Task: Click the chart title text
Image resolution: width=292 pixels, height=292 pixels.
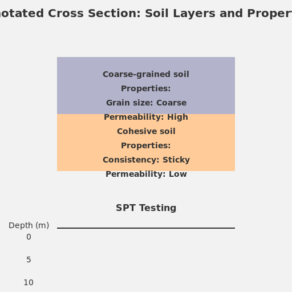Action: coord(146,14)
